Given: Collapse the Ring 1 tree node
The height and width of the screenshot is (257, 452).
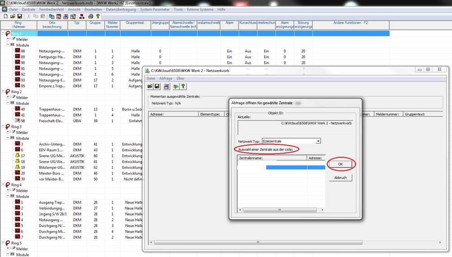Looking at the screenshot, I should click(3, 33).
